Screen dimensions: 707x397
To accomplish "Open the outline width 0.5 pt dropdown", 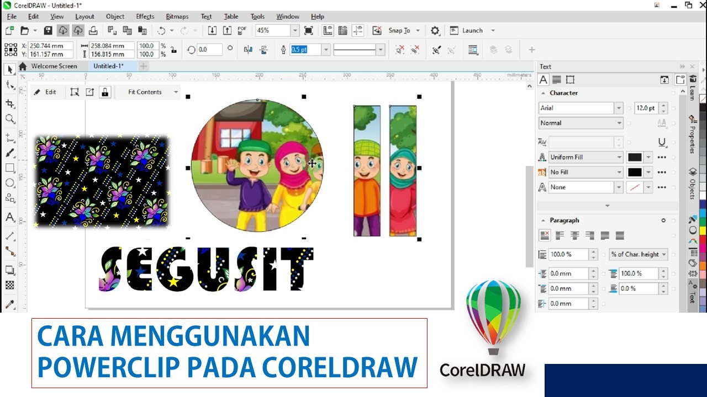I will coord(326,50).
